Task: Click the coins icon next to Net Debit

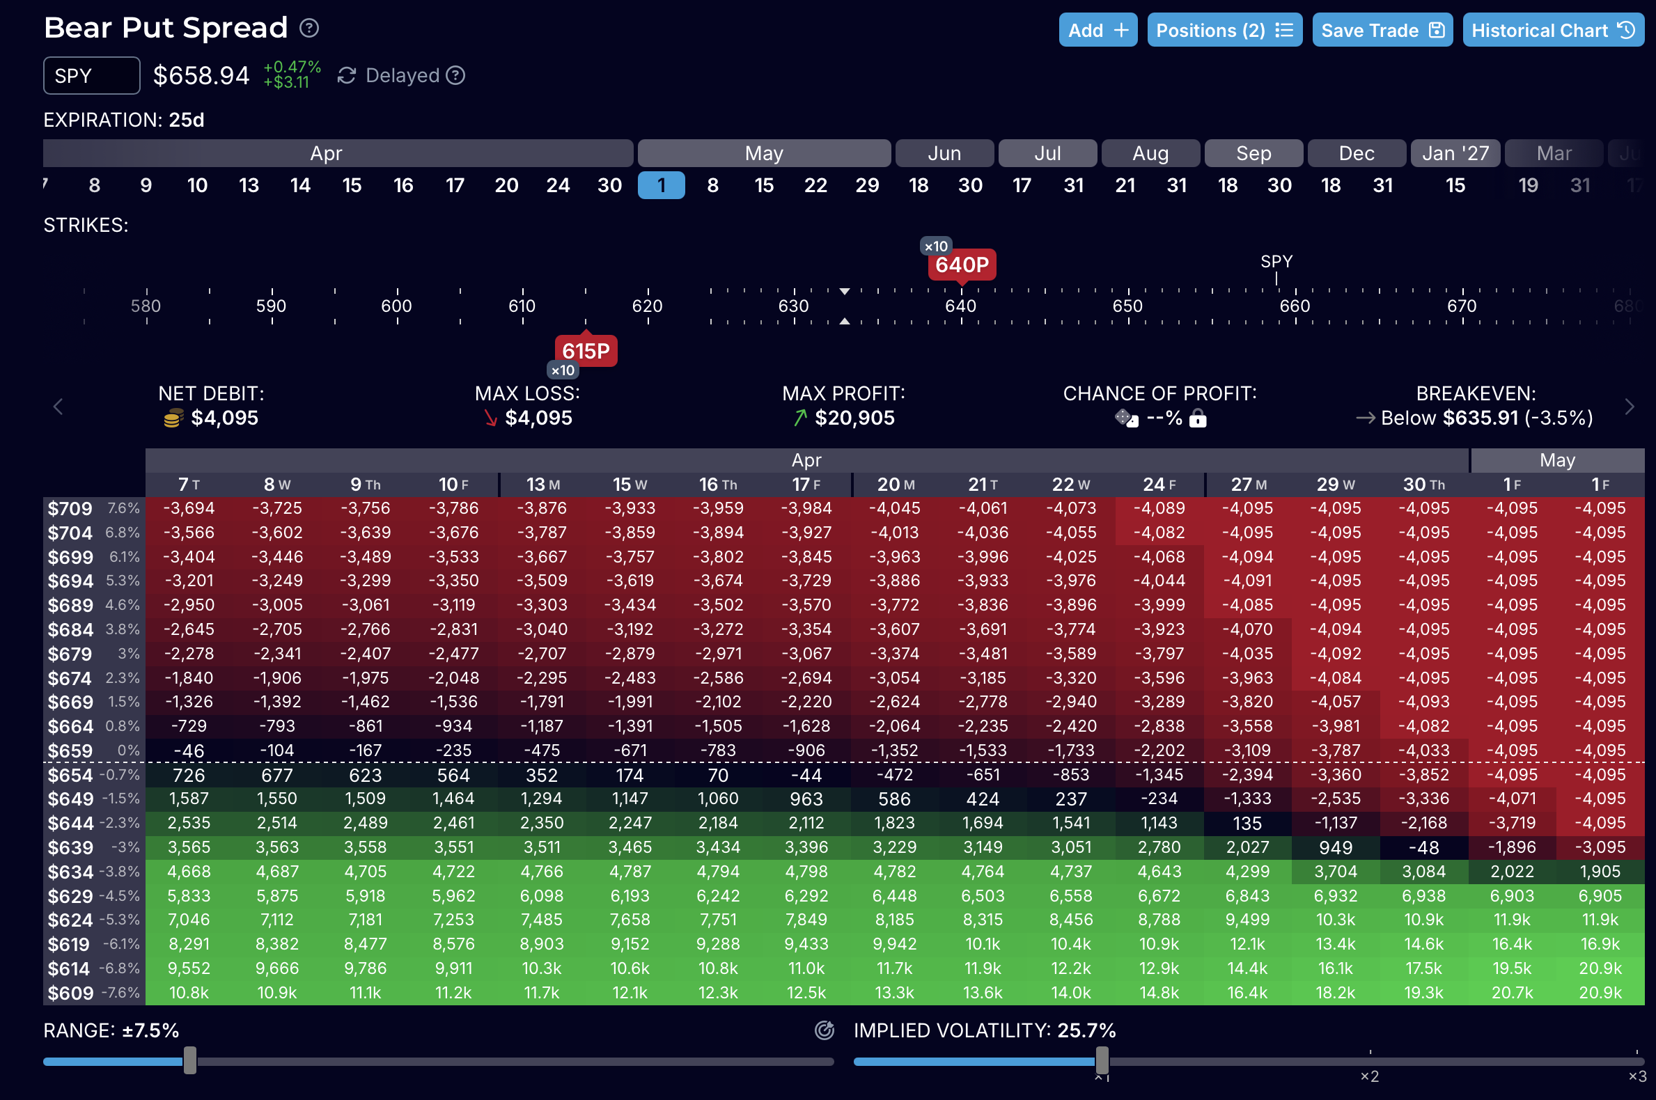Action: (x=173, y=418)
